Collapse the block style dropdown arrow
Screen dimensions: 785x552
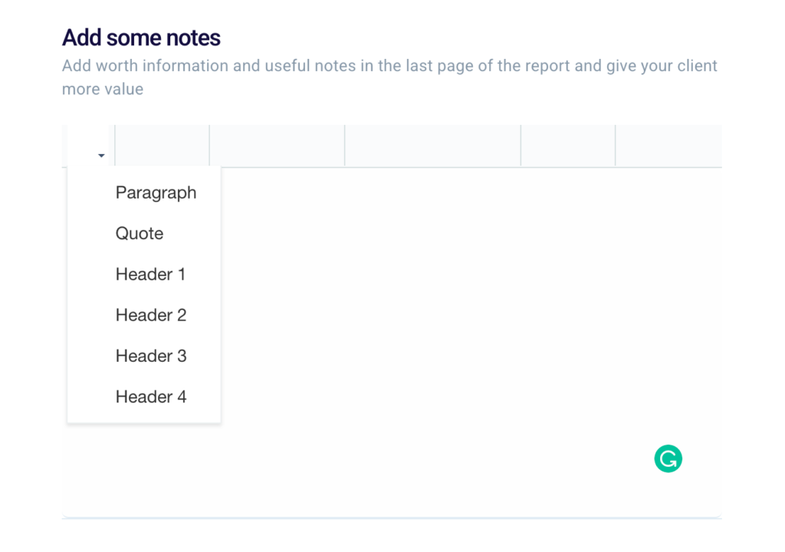[x=101, y=156]
